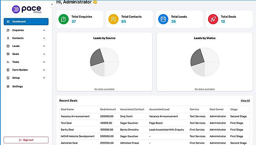
Task: Click contact name Siraj Joshi
Action: pos(126,117)
